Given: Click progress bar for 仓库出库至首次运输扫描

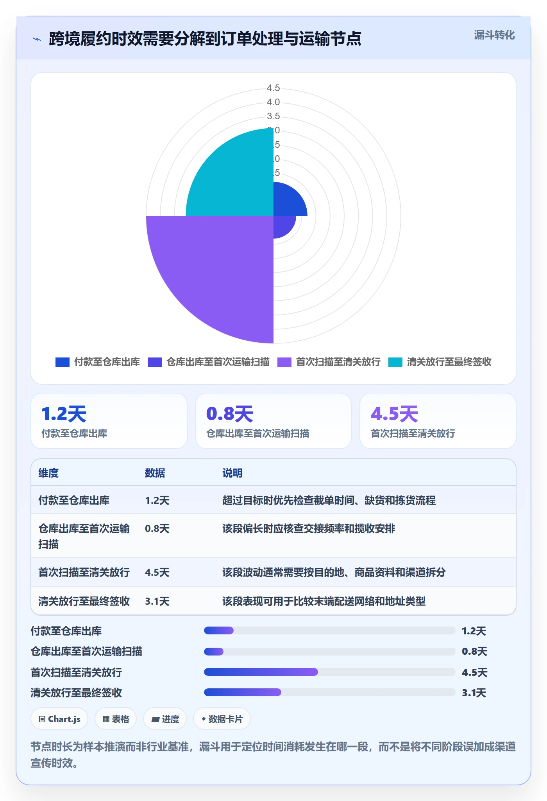Looking at the screenshot, I should coord(330,652).
